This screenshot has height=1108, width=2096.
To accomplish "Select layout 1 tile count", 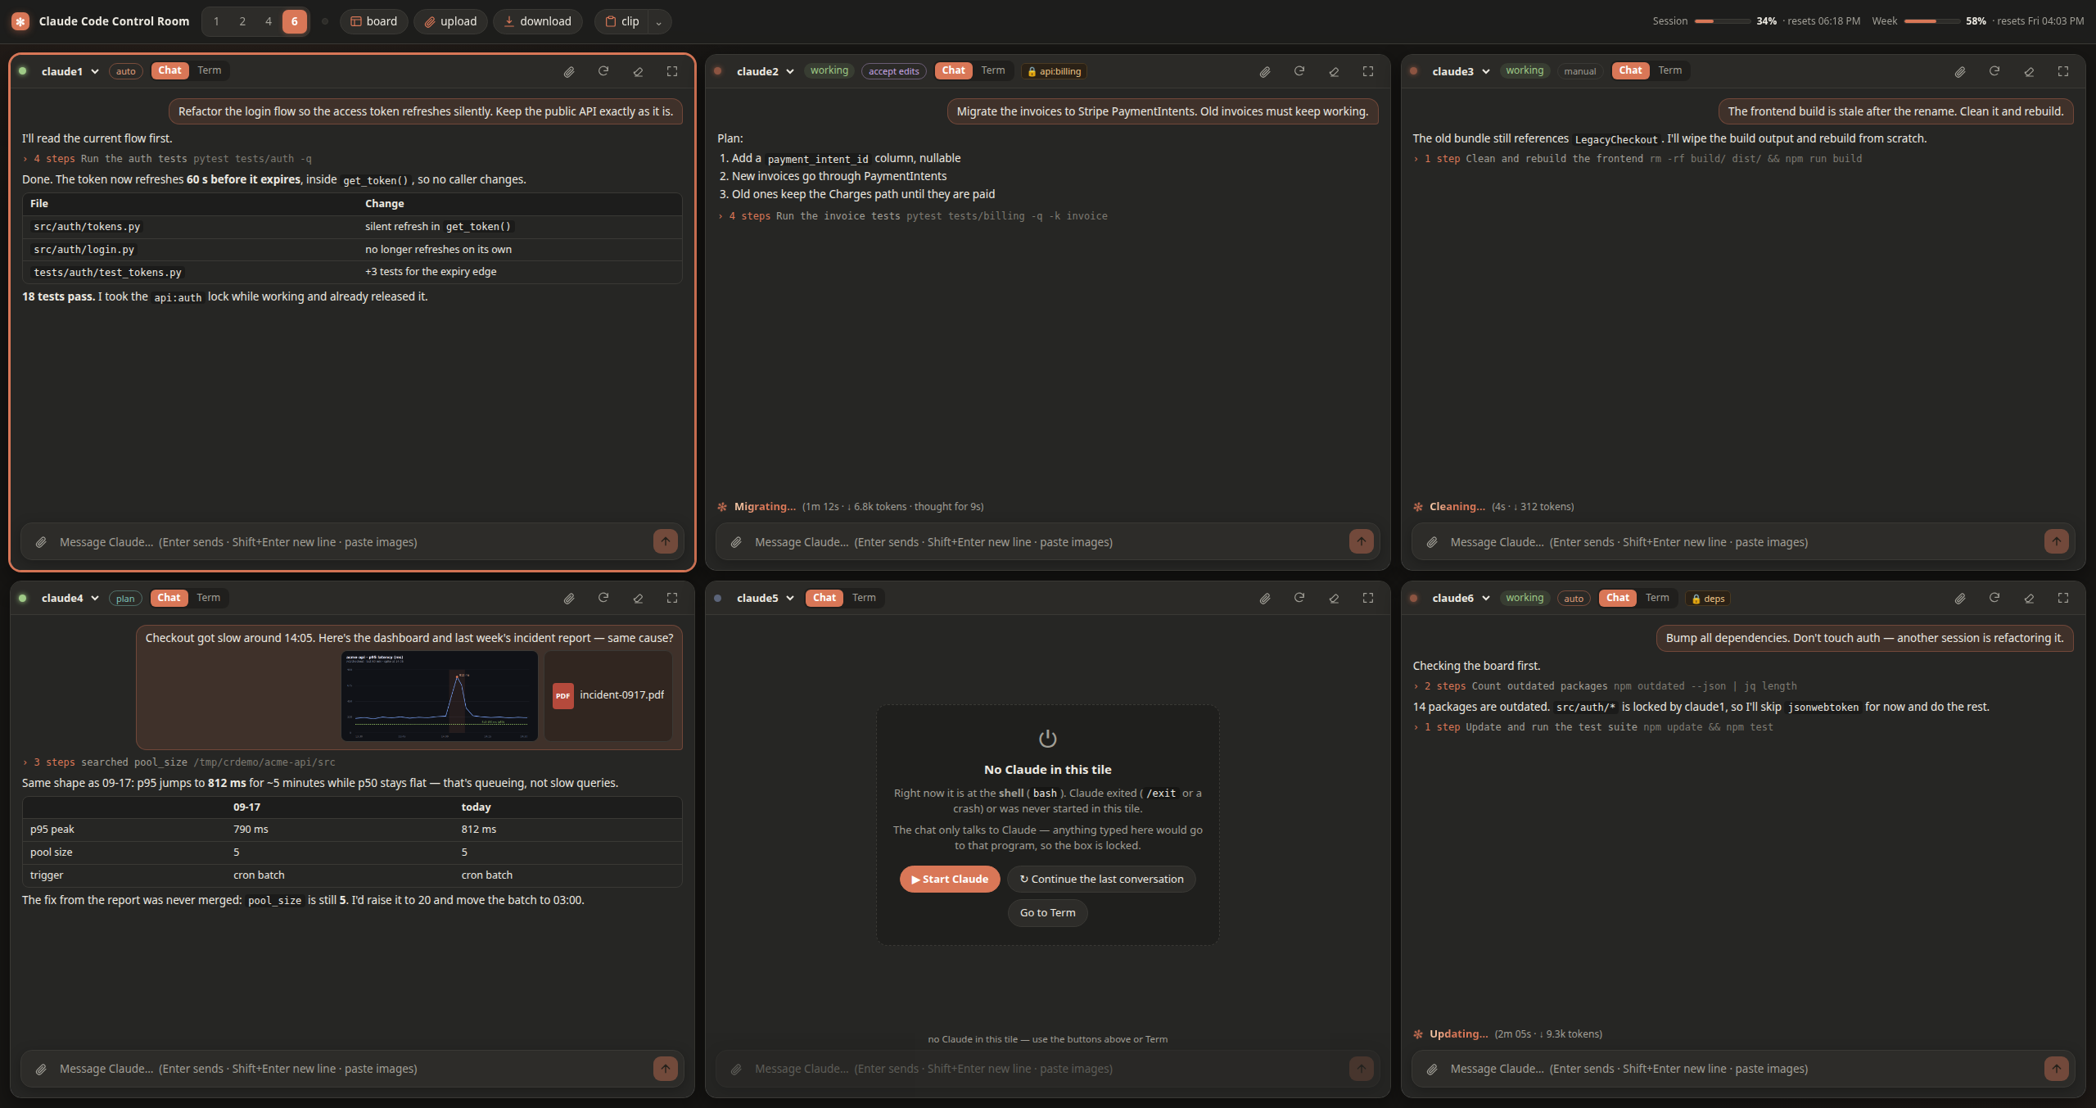I will pos(216,21).
